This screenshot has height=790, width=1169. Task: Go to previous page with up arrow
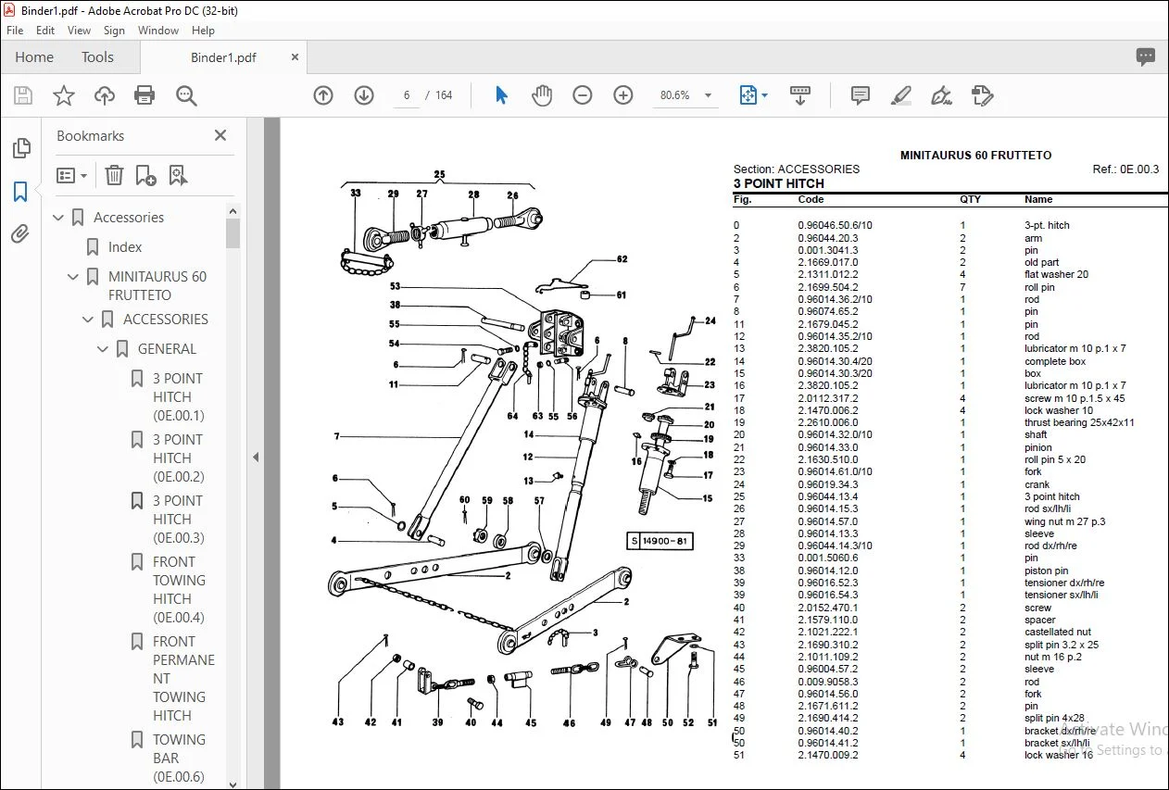[x=323, y=95]
